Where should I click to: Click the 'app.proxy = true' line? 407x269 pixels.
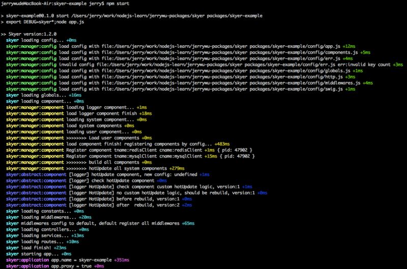point(55,266)
